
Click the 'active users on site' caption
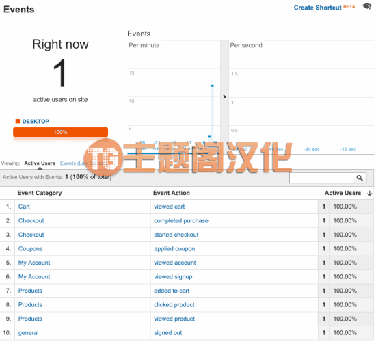tap(60, 100)
